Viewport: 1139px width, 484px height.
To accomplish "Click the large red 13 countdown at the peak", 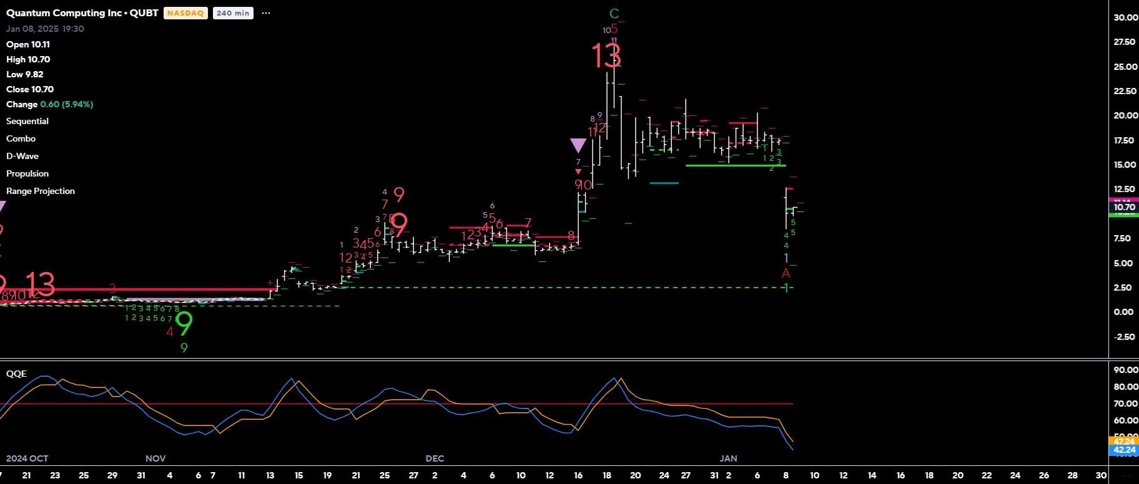I will (x=606, y=56).
